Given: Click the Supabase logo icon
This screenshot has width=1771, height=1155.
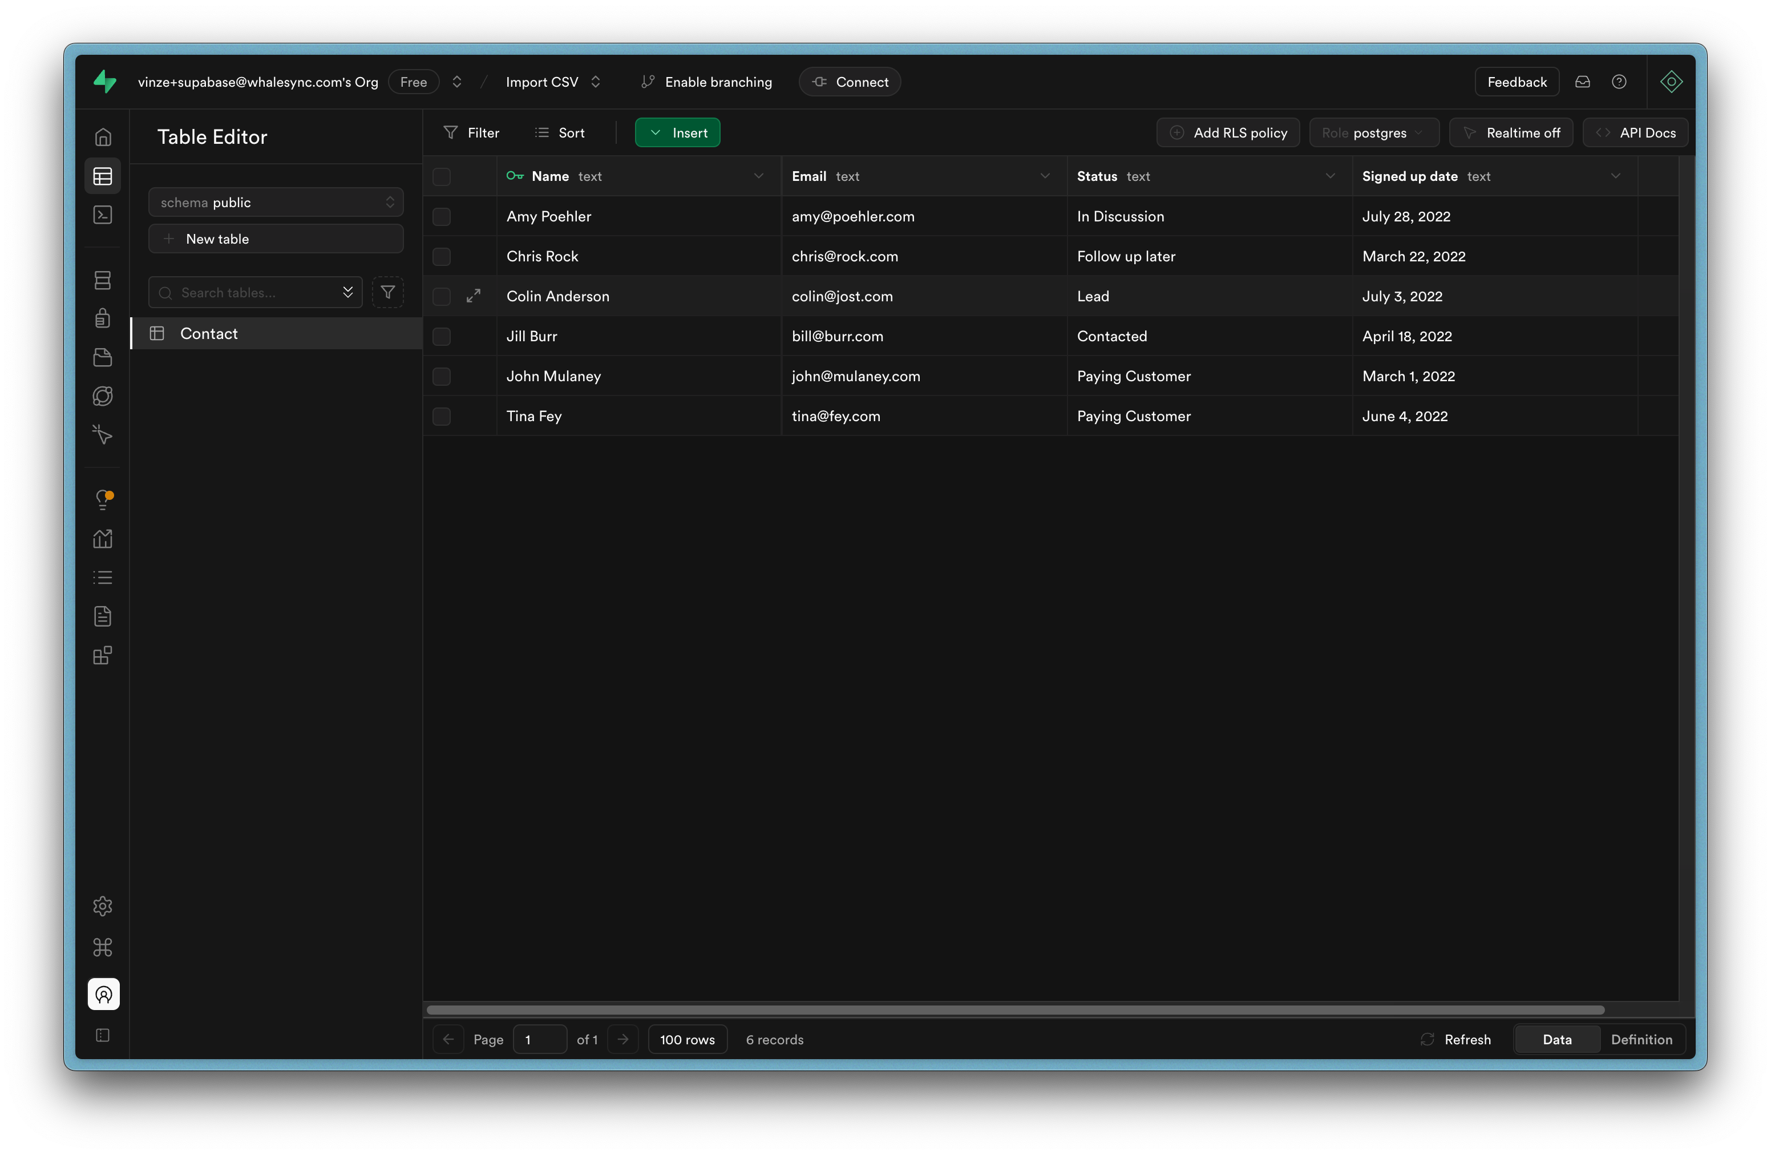Looking at the screenshot, I should pos(105,81).
